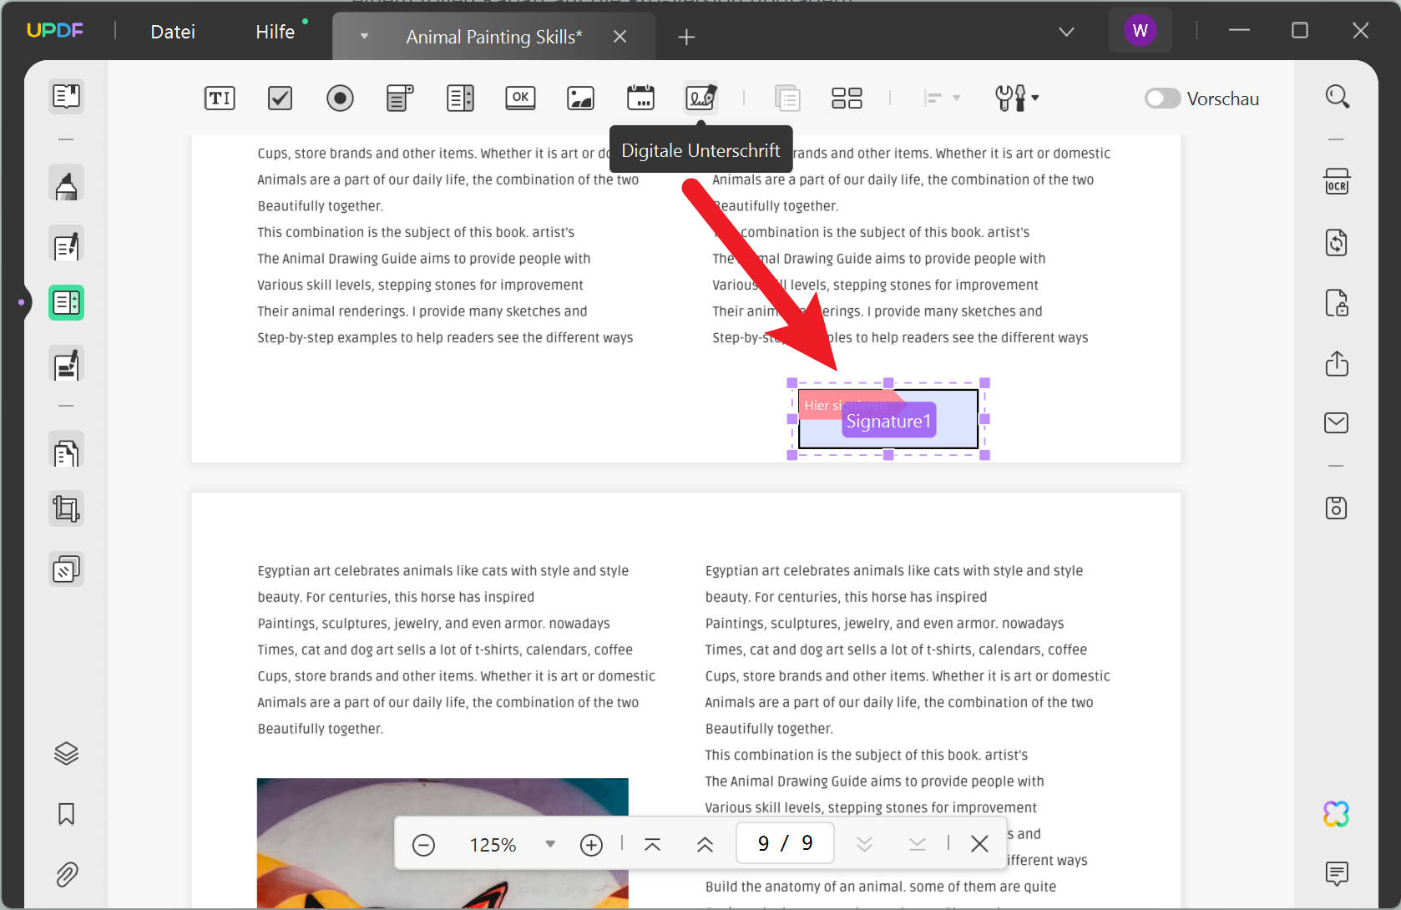Open the zoom level dropdown arrow

pos(550,844)
